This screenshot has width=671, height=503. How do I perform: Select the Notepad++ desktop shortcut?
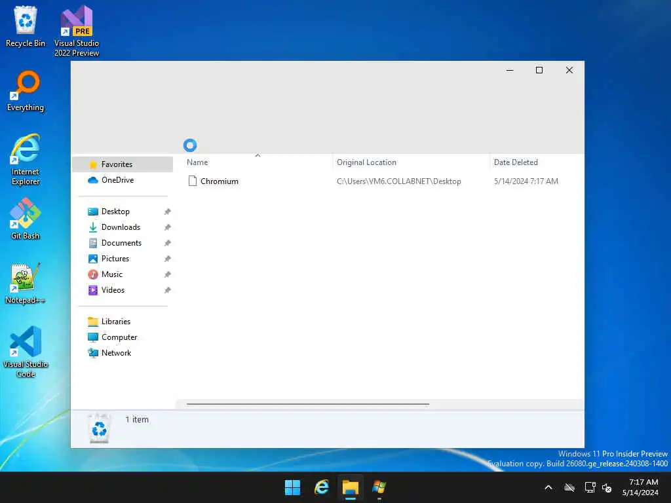[26, 283]
